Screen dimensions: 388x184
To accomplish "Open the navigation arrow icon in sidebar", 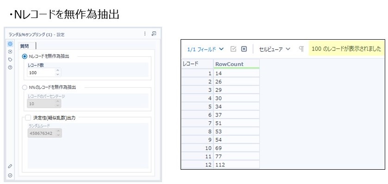I will pyautogui.click(x=10, y=52).
